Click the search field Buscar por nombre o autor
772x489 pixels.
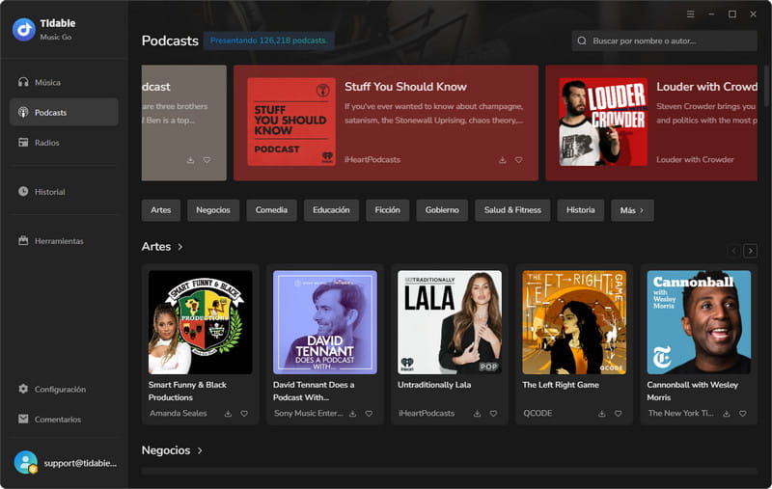(x=664, y=41)
